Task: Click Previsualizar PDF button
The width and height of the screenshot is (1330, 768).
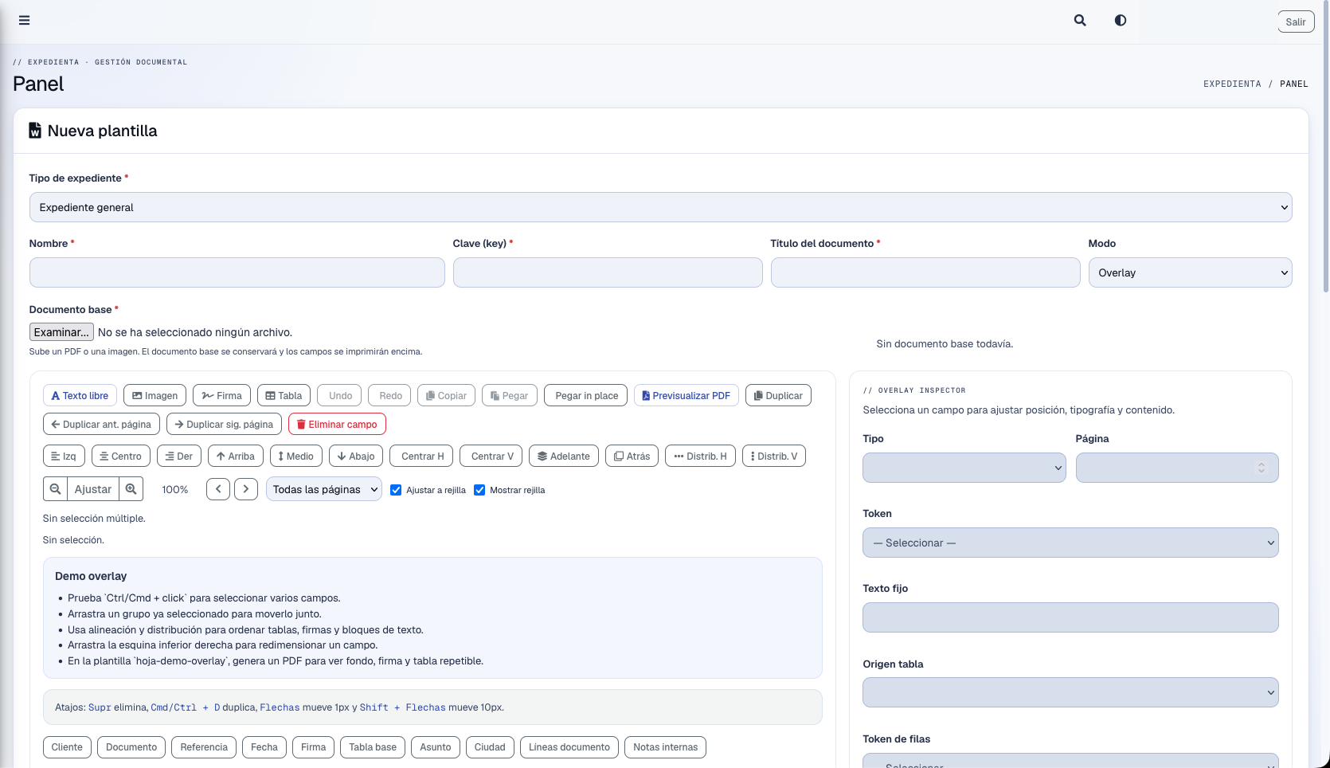Action: click(687, 396)
